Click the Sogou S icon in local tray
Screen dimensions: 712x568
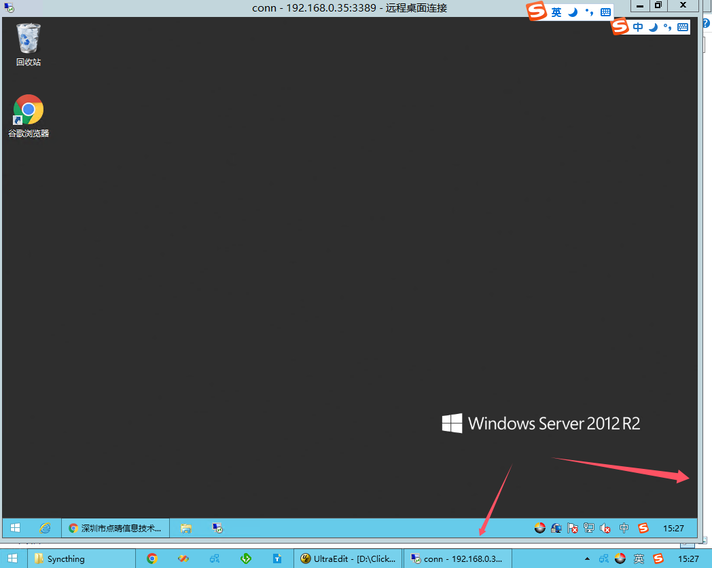(x=658, y=558)
